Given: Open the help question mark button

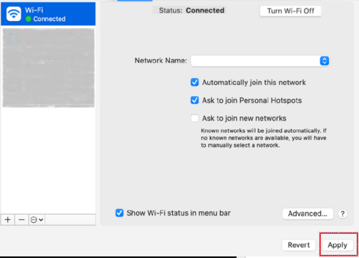Looking at the screenshot, I should [x=342, y=214].
